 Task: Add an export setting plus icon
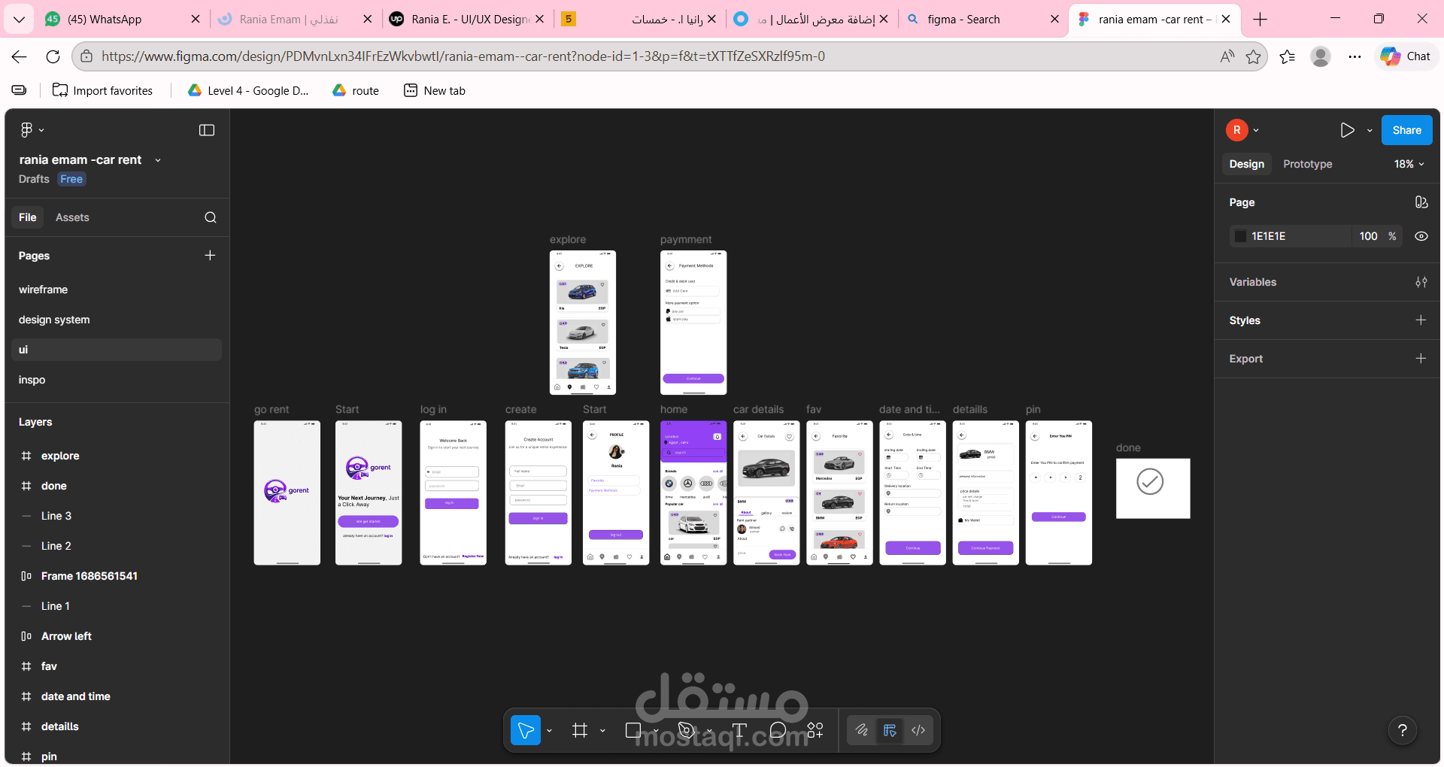[x=1421, y=359]
